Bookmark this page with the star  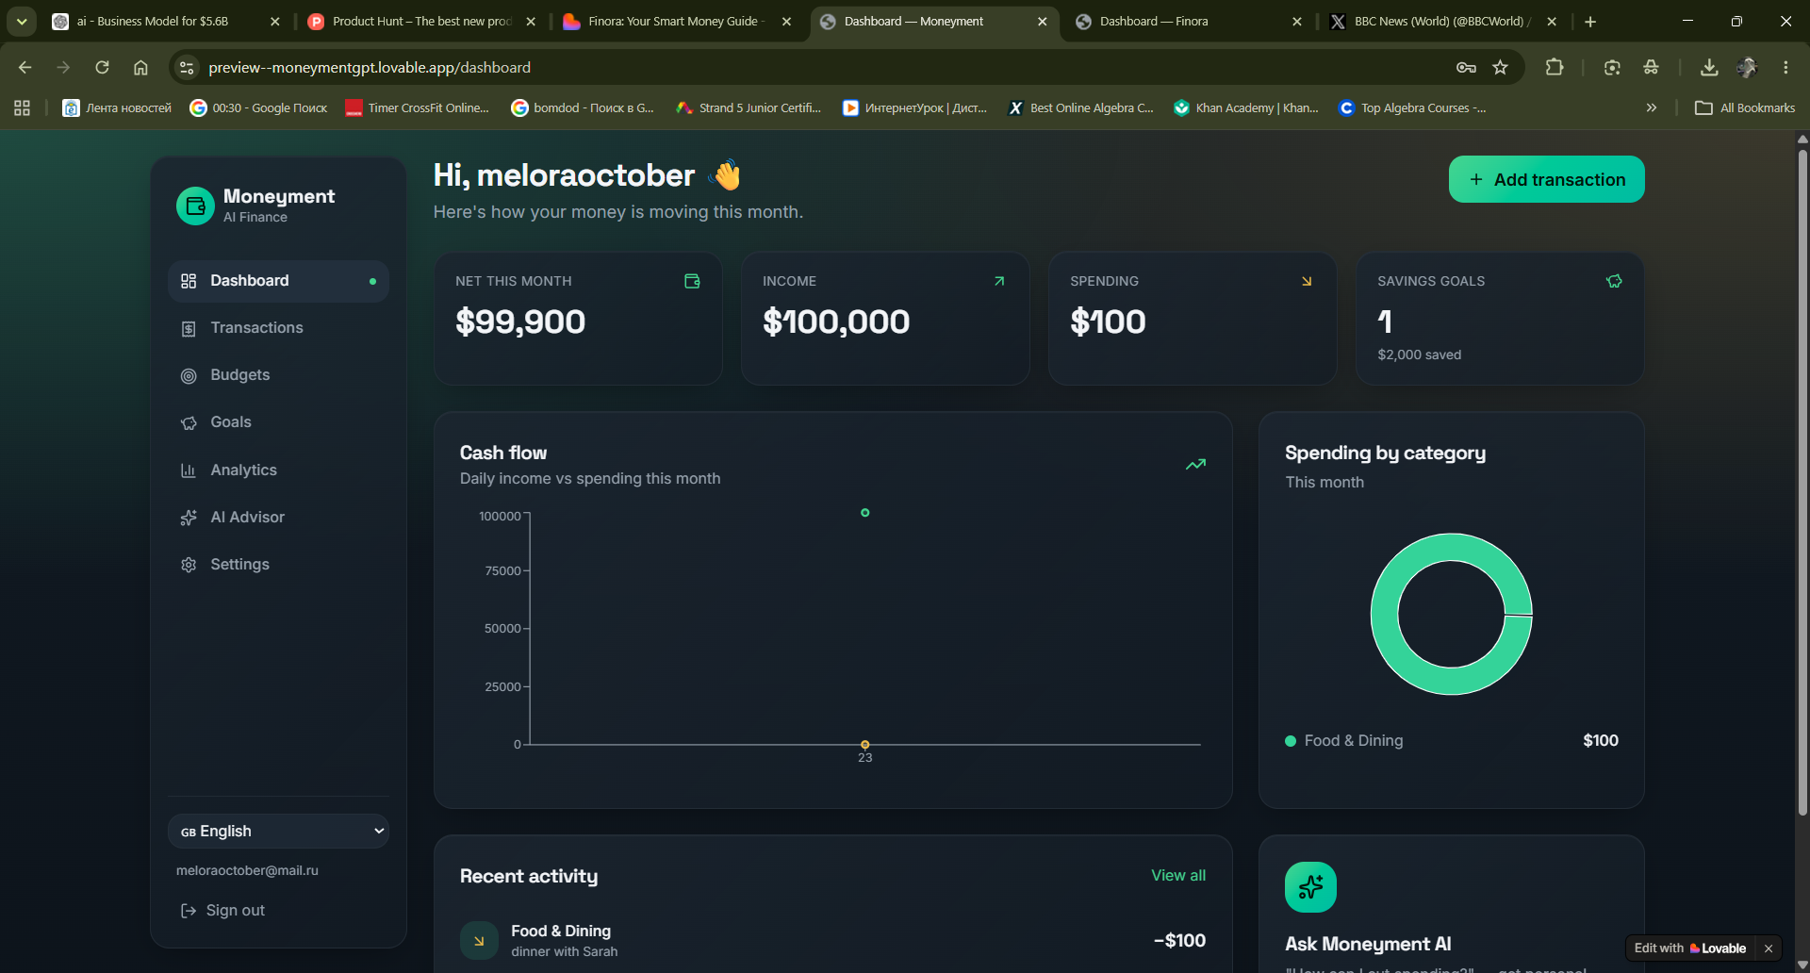[1501, 67]
